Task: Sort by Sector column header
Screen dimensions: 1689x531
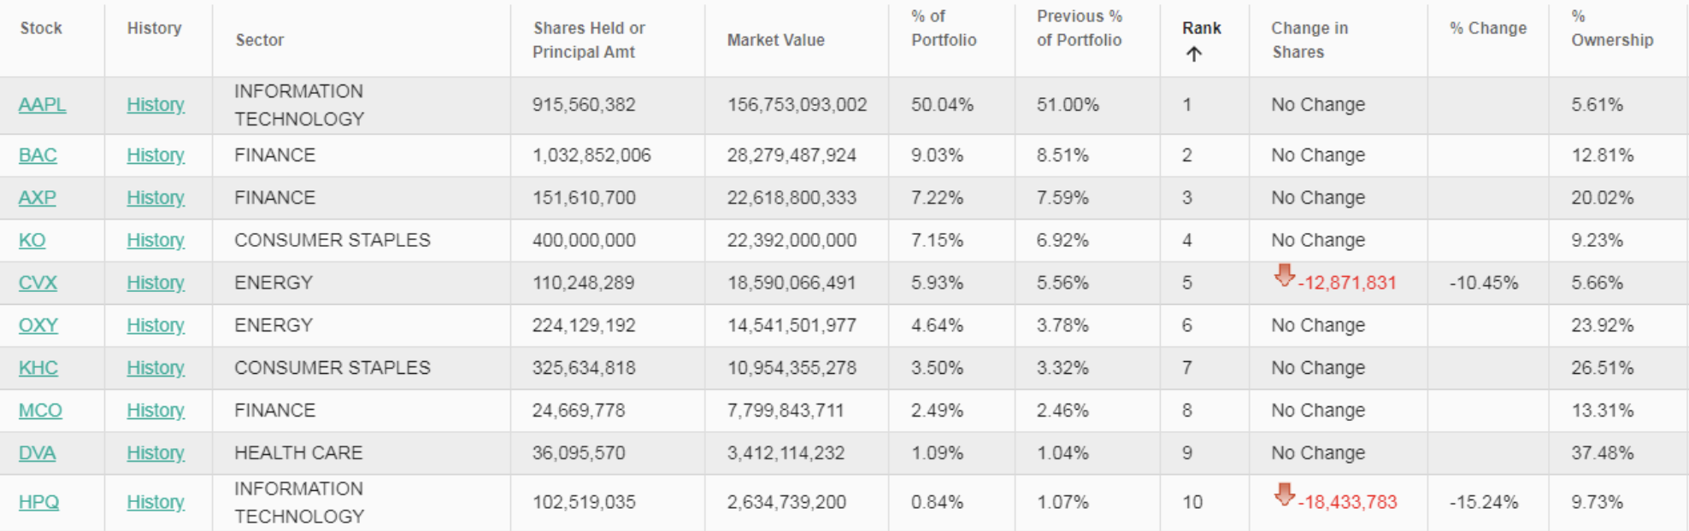Action: [260, 40]
